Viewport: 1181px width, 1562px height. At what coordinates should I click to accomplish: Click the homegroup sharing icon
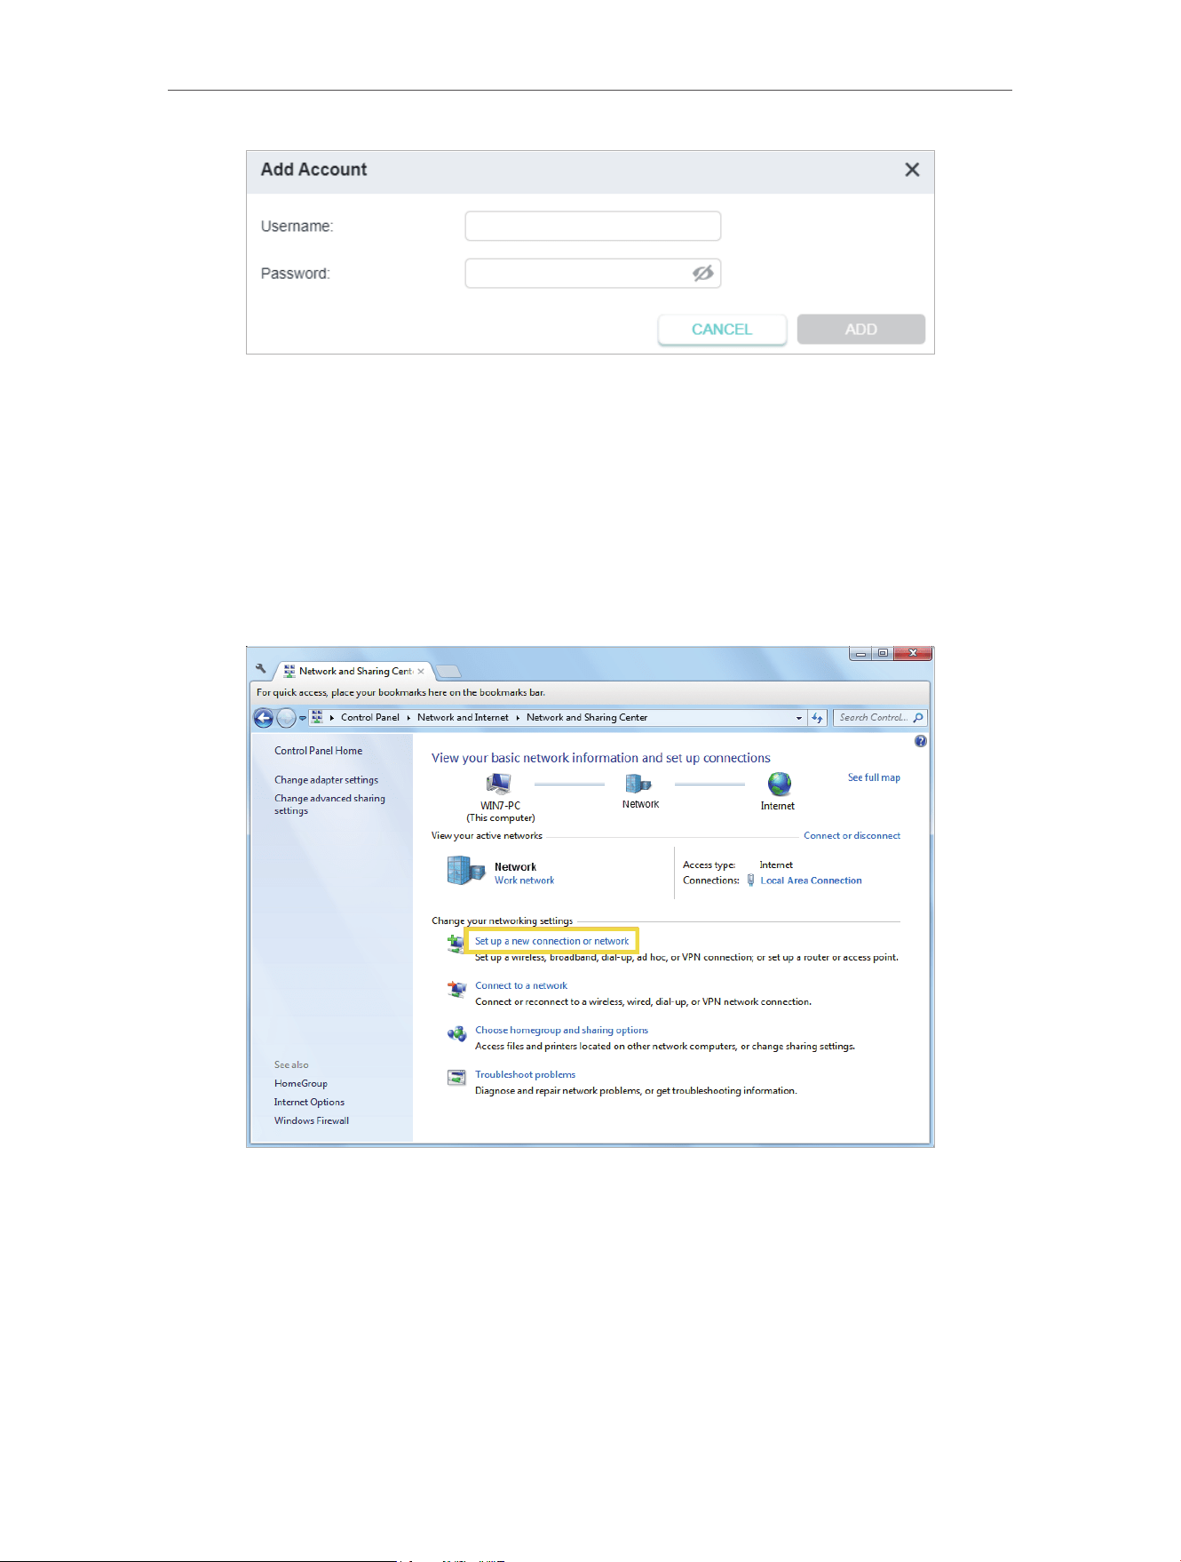(x=456, y=1033)
